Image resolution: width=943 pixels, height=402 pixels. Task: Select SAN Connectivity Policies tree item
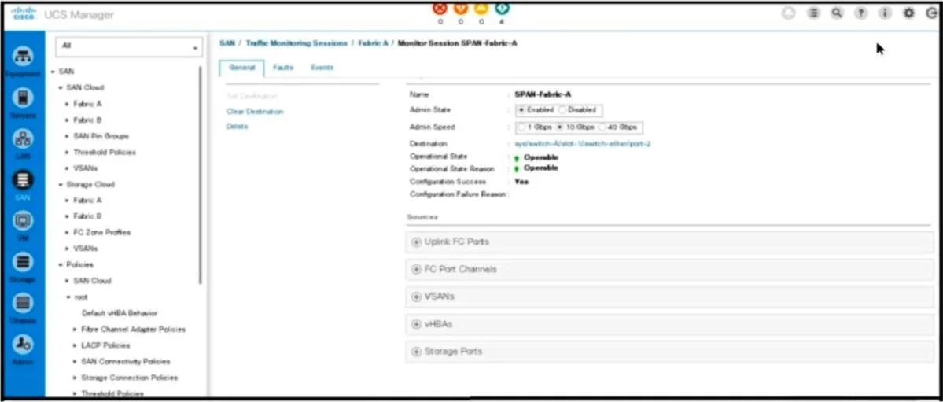click(125, 362)
